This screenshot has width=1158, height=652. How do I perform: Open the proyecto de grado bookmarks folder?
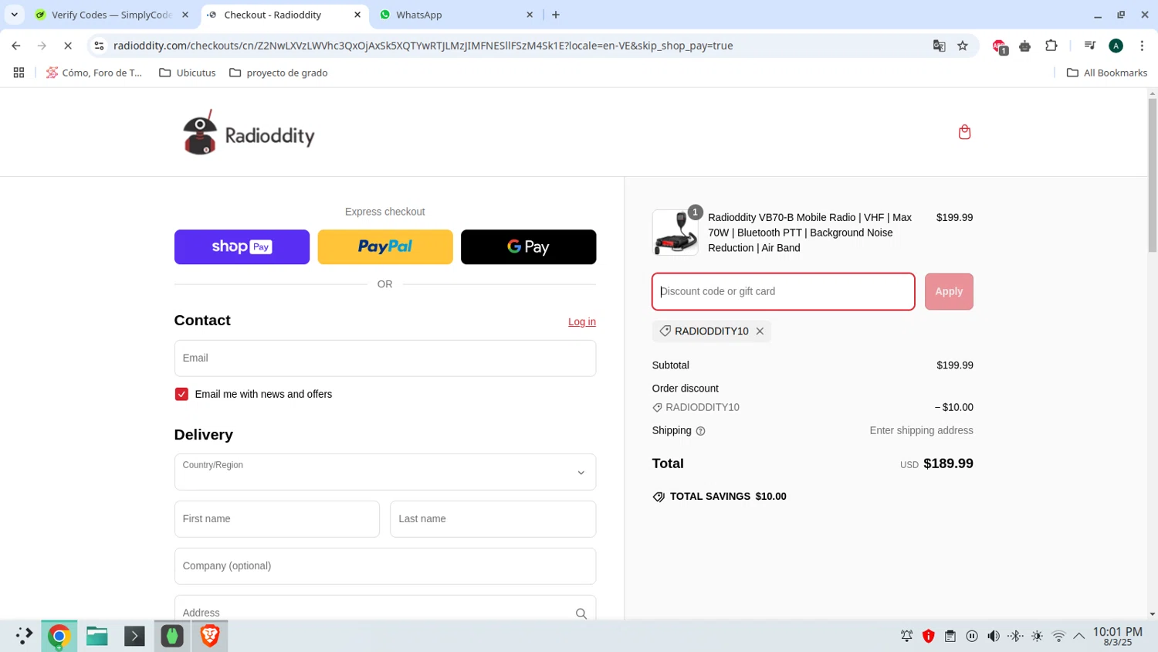pyautogui.click(x=279, y=73)
